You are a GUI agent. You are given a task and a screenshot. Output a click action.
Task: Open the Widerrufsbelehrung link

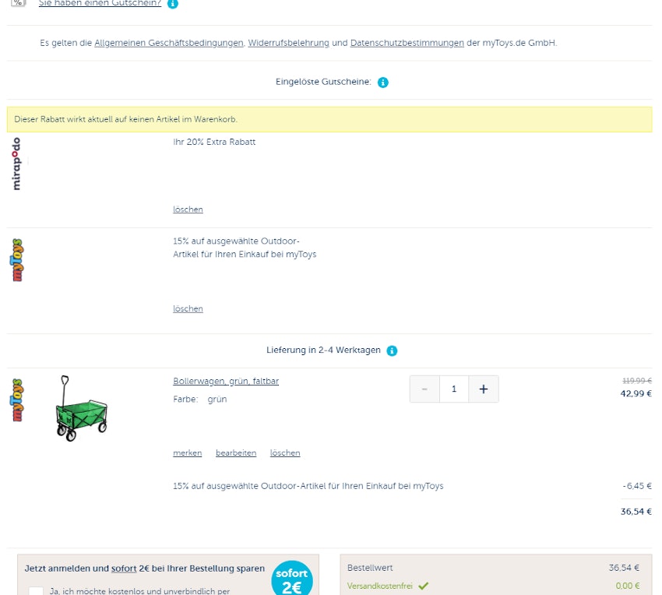[x=288, y=43]
